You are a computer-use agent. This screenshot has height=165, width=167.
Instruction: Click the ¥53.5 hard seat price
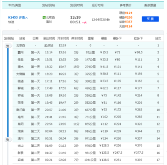104,81
